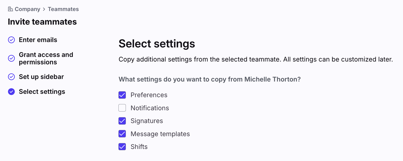
Task: Uncheck the Preferences checkbox
Action: pos(122,95)
